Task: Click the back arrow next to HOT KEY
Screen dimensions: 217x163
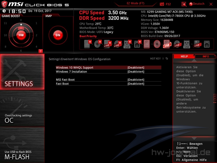Action: (167, 59)
